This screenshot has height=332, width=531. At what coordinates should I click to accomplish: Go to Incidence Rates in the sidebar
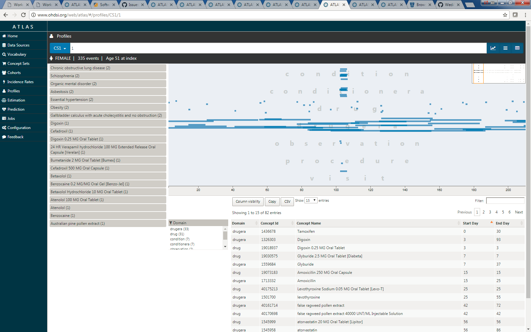[20, 82]
